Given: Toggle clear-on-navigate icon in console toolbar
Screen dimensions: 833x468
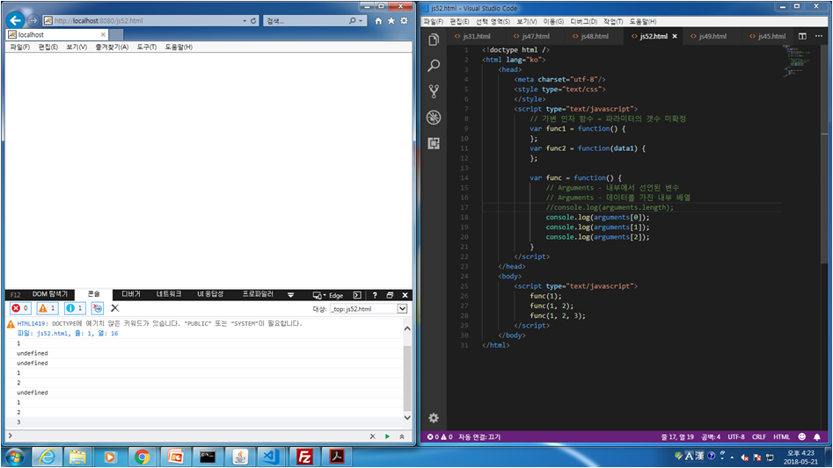Looking at the screenshot, I should 98,308.
